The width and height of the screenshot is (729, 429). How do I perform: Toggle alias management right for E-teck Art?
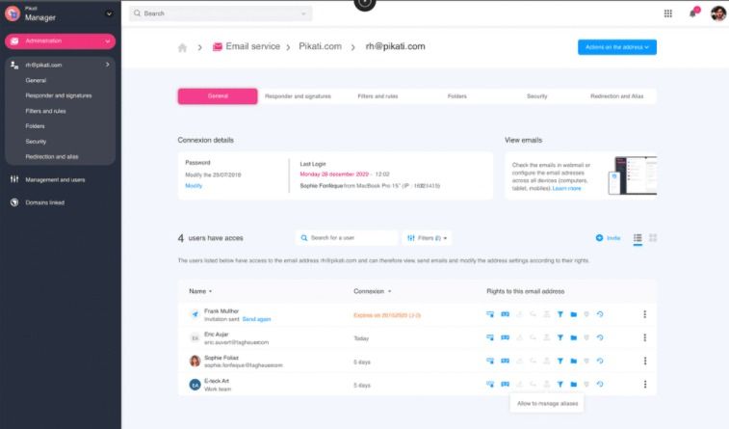547,385
